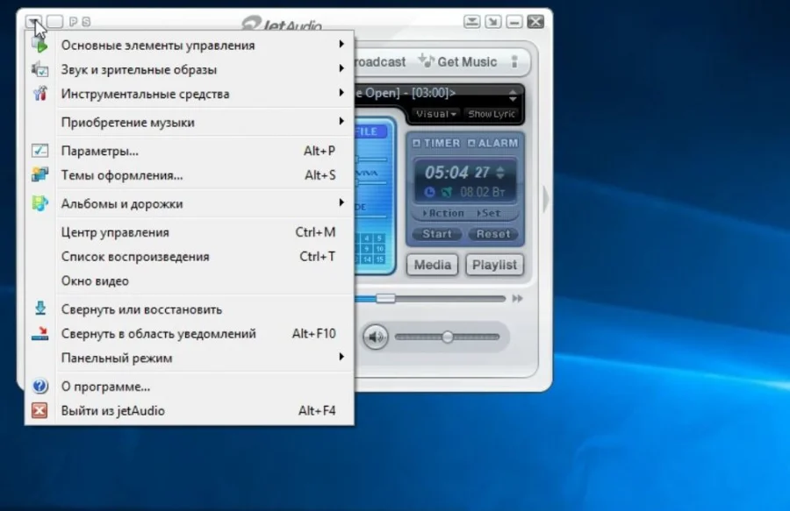
Task: Click the tools icon beside Инструментальные средства
Action: point(39,94)
